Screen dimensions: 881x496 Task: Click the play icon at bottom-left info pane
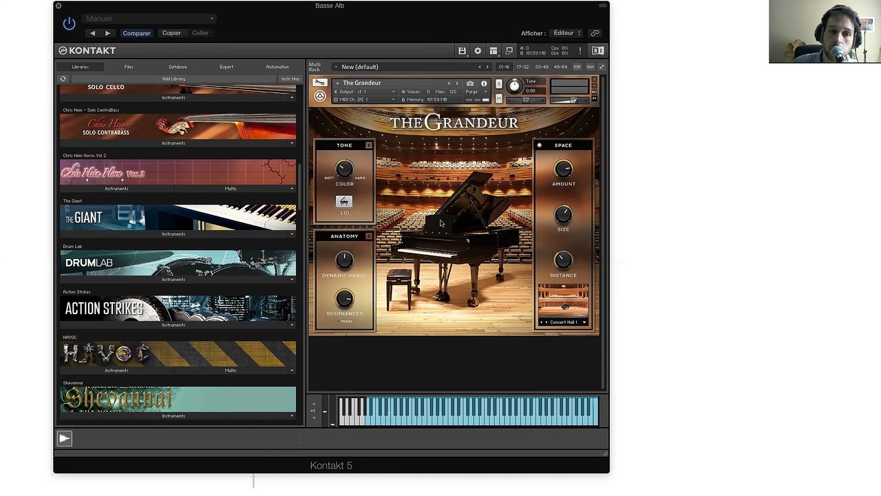64,438
